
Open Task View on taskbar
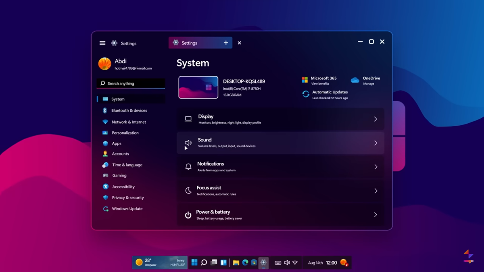tap(214, 263)
